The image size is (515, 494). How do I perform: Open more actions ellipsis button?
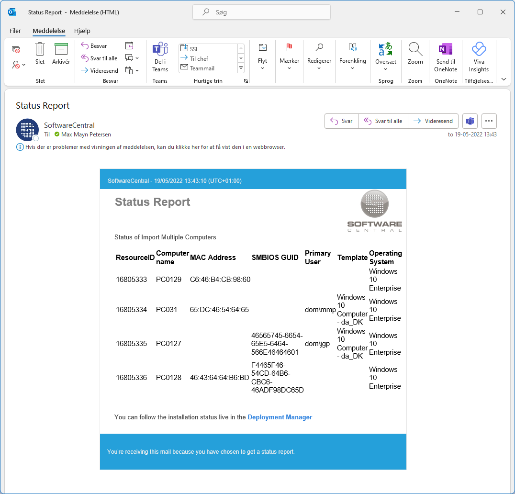(x=489, y=121)
